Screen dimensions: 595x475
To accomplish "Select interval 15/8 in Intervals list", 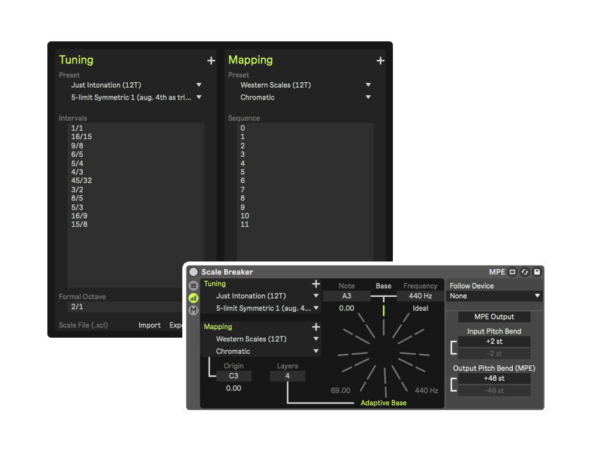I will [x=79, y=224].
